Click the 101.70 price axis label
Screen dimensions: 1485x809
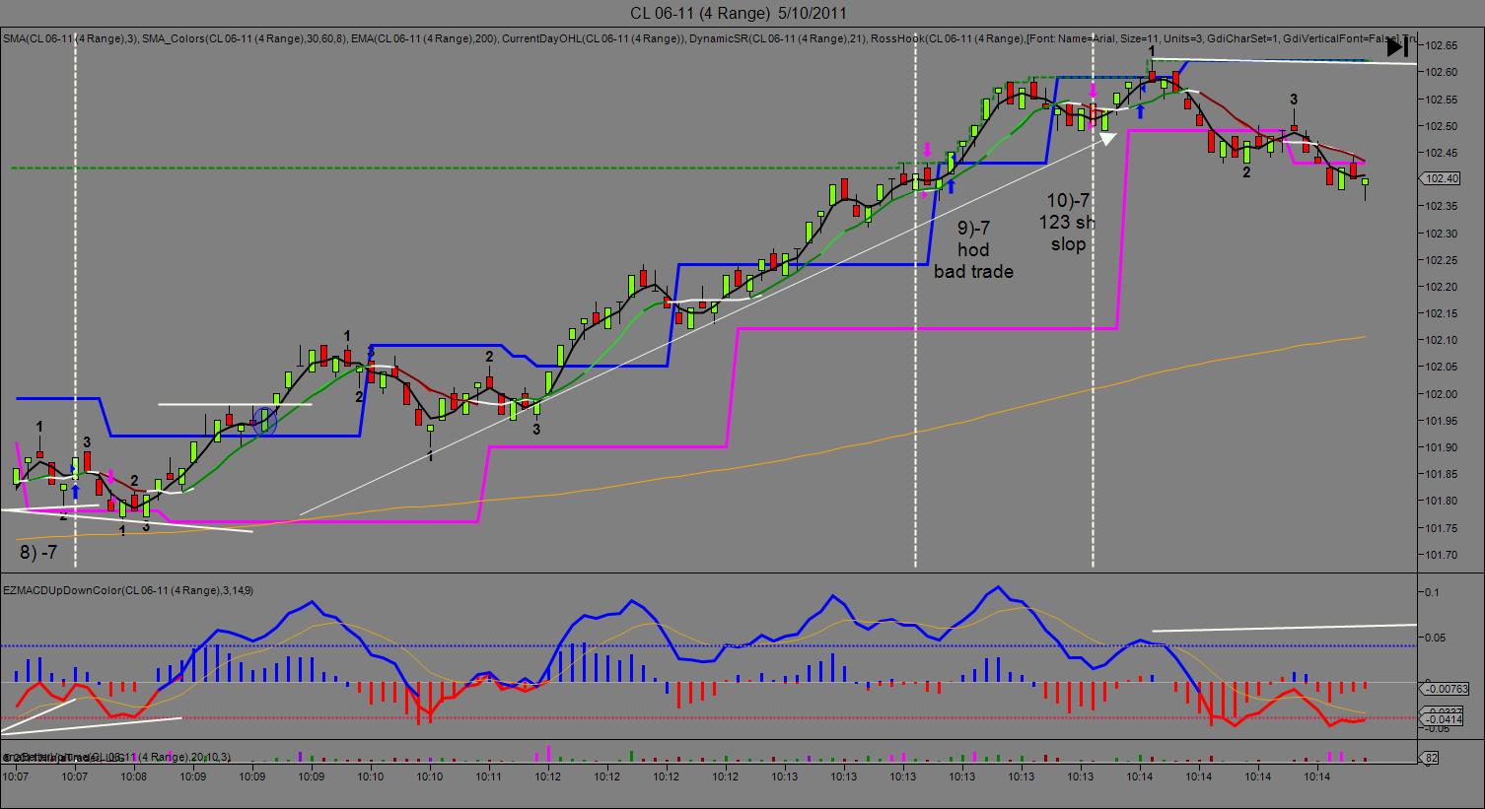pos(1442,555)
